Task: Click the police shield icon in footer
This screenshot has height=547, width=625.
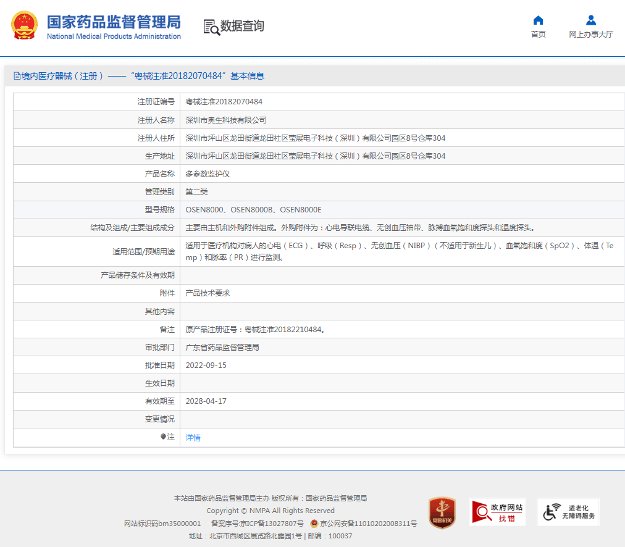Action: 314,524
